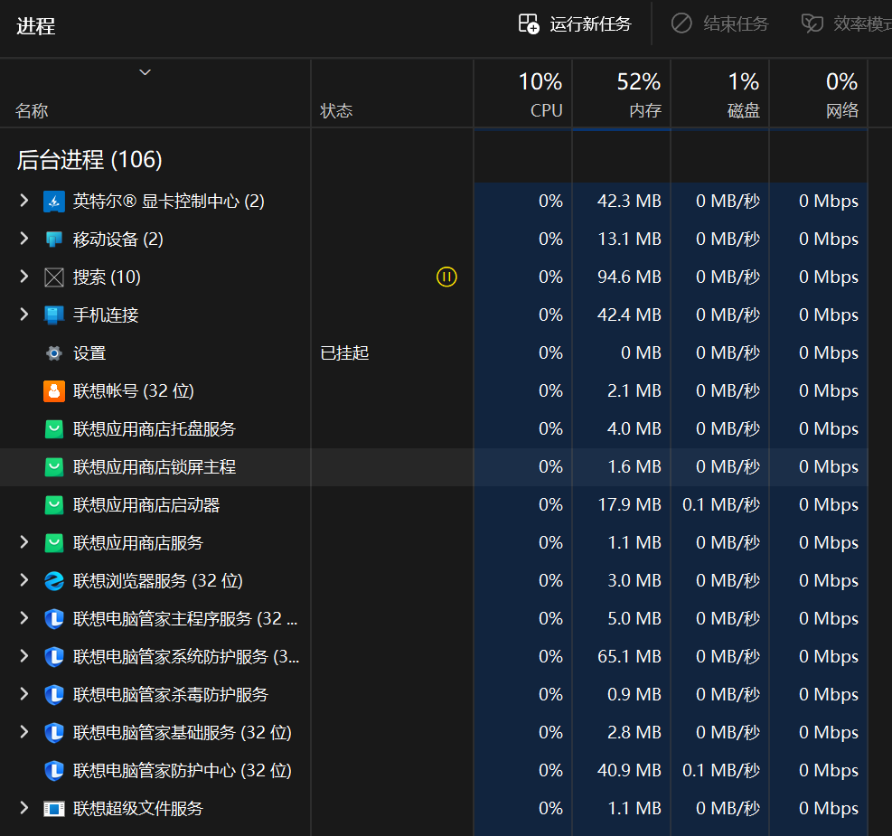The image size is (892, 836).
Task: Click the 运行新任务 button
Action: (x=575, y=23)
